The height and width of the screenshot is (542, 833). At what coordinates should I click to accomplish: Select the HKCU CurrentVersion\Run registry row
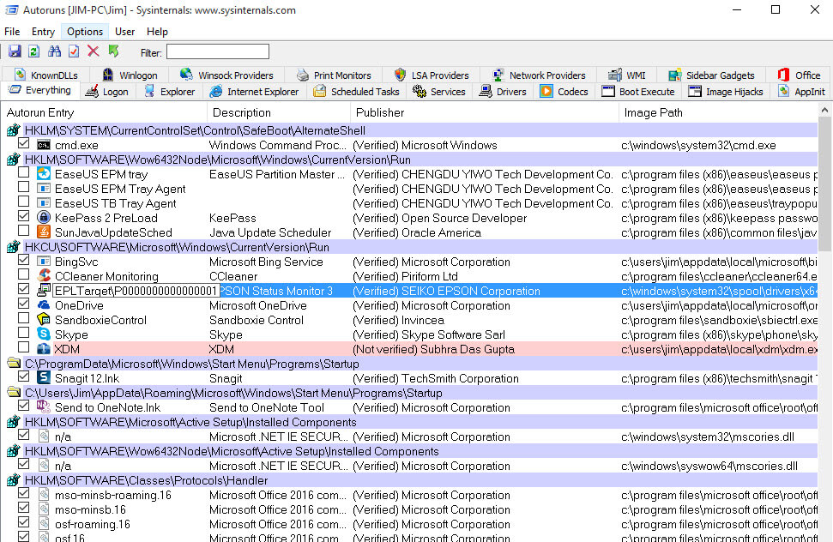pyautogui.click(x=410, y=247)
